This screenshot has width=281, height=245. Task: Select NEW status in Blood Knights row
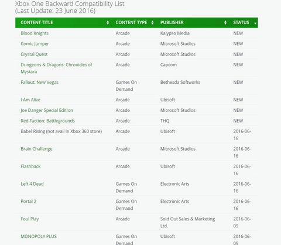(x=238, y=33)
